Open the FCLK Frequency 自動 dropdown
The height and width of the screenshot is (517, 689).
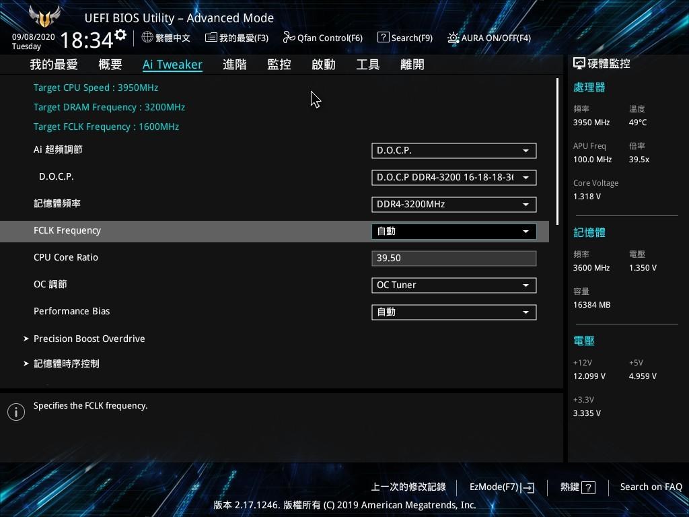(454, 232)
